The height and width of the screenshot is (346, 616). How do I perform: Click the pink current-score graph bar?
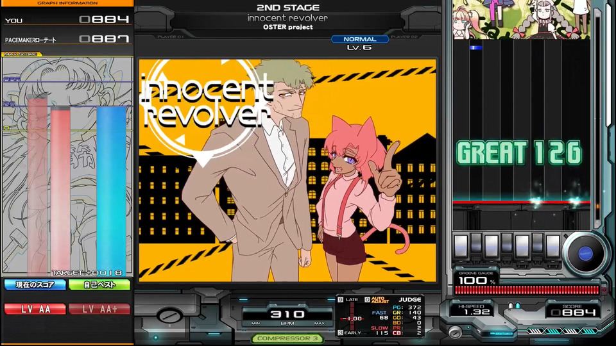60,192
